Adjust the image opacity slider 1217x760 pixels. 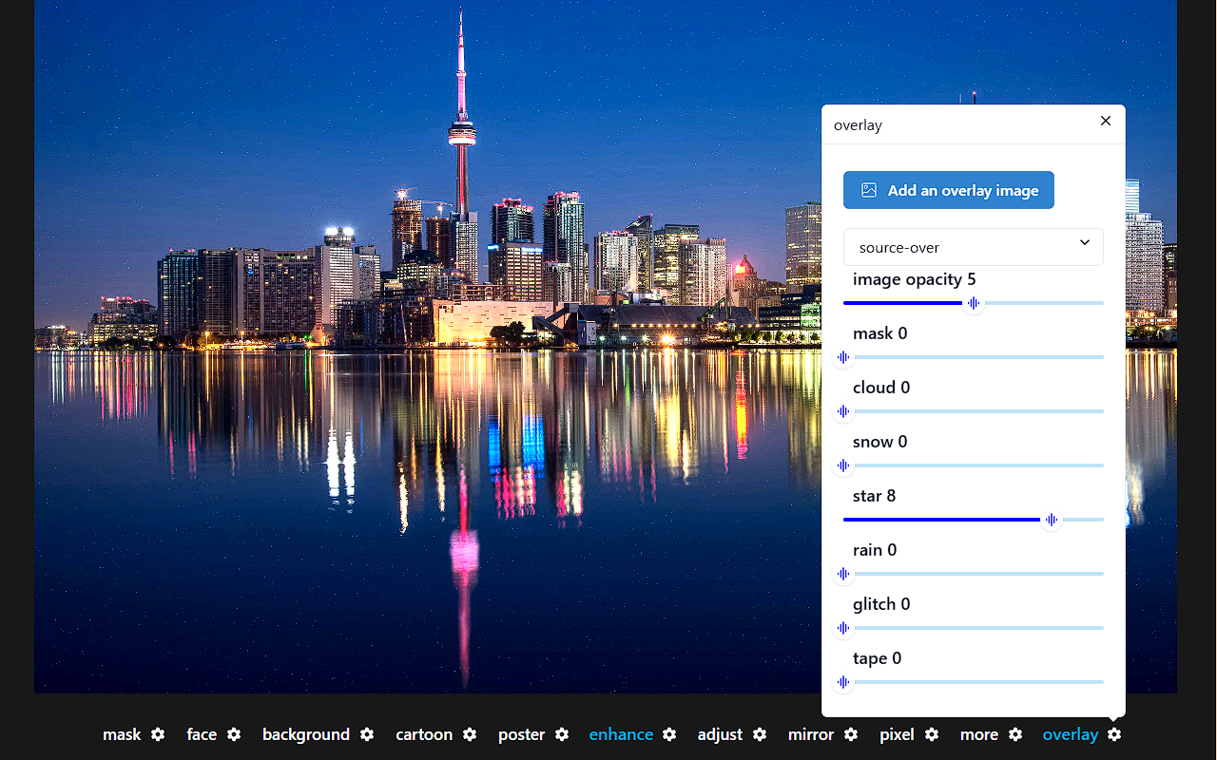coord(973,303)
